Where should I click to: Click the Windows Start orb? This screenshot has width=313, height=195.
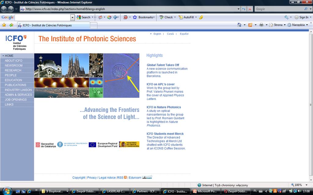pos(8,191)
